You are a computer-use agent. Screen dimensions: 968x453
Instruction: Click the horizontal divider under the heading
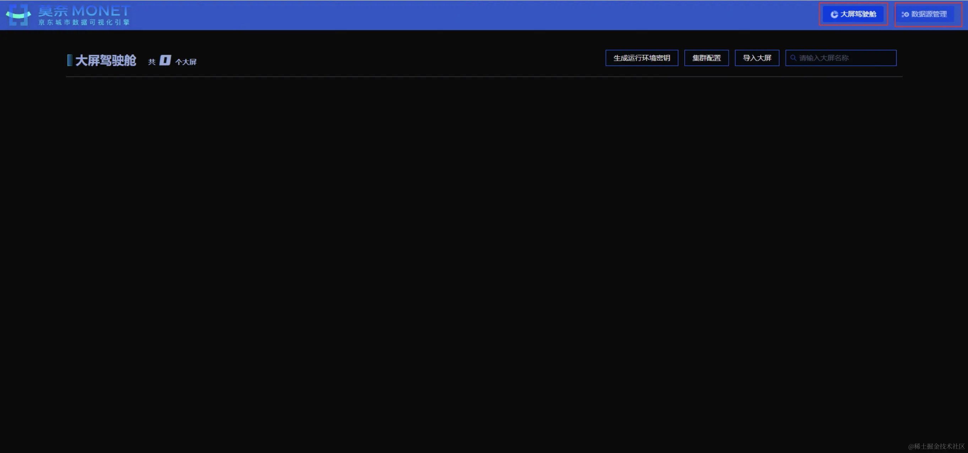pyautogui.click(x=484, y=77)
